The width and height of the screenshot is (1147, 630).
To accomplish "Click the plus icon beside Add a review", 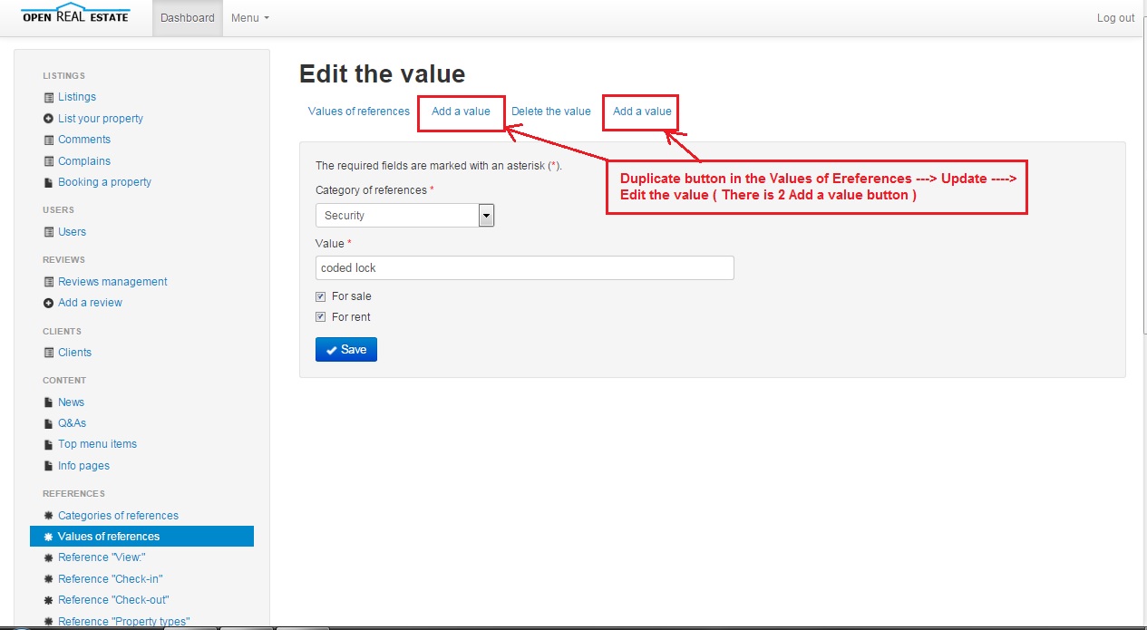I will point(49,303).
